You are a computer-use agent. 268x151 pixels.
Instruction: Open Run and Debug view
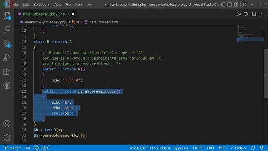tap(7, 57)
